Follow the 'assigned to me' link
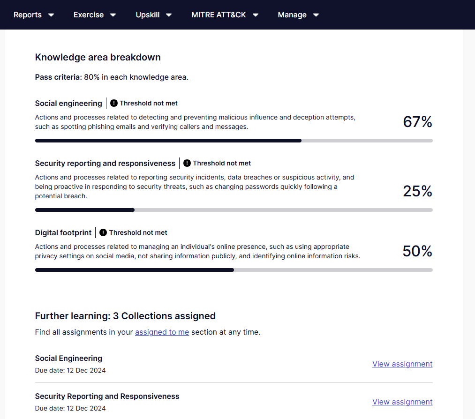The height and width of the screenshot is (419, 475). pyautogui.click(x=162, y=332)
